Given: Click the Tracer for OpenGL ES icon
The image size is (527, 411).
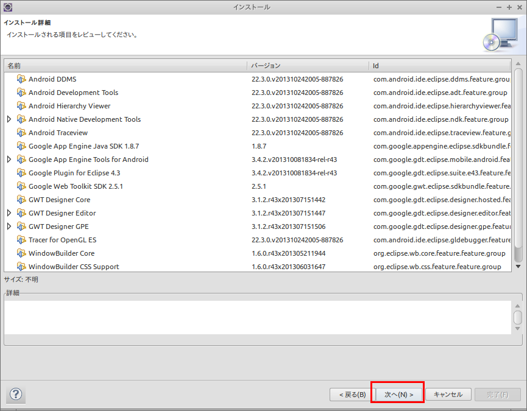Looking at the screenshot, I should pyautogui.click(x=21, y=240).
